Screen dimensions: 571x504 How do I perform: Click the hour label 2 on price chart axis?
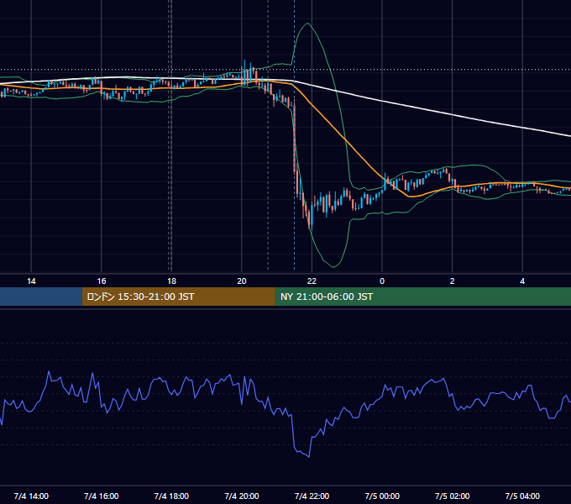click(x=453, y=281)
